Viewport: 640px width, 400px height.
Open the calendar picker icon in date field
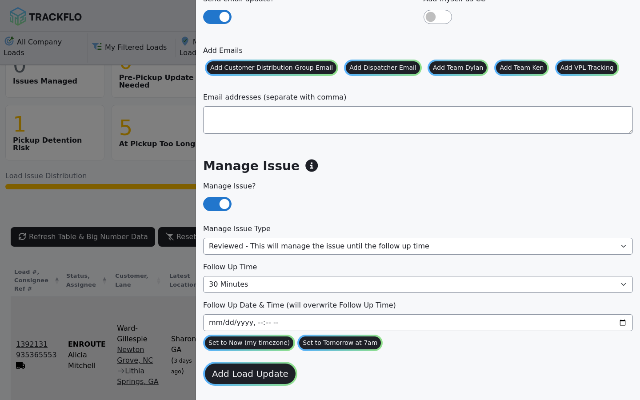(623, 323)
